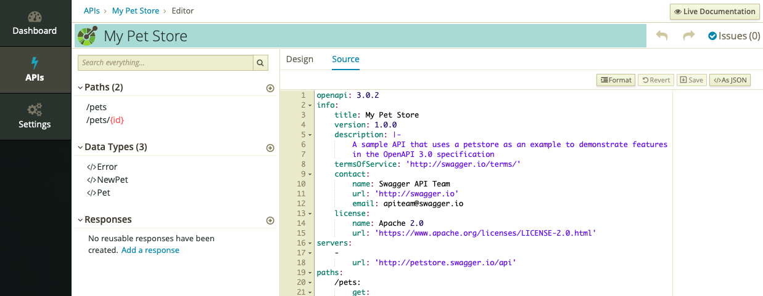Collapse the Responses section
Viewport: 763px width, 296px height.
point(81,220)
